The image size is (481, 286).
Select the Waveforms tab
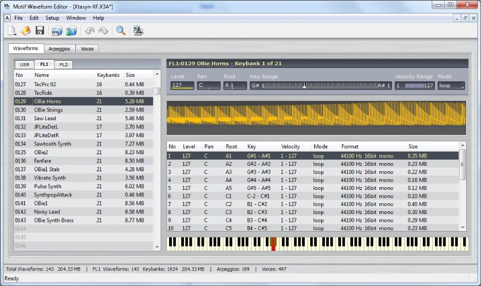(x=26, y=48)
